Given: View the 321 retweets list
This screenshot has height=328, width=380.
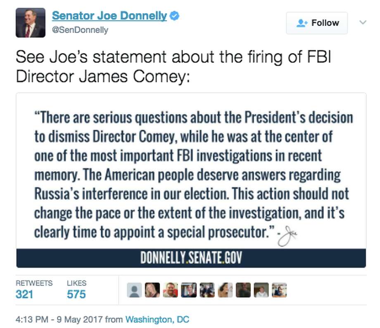Looking at the screenshot, I should (x=24, y=294).
